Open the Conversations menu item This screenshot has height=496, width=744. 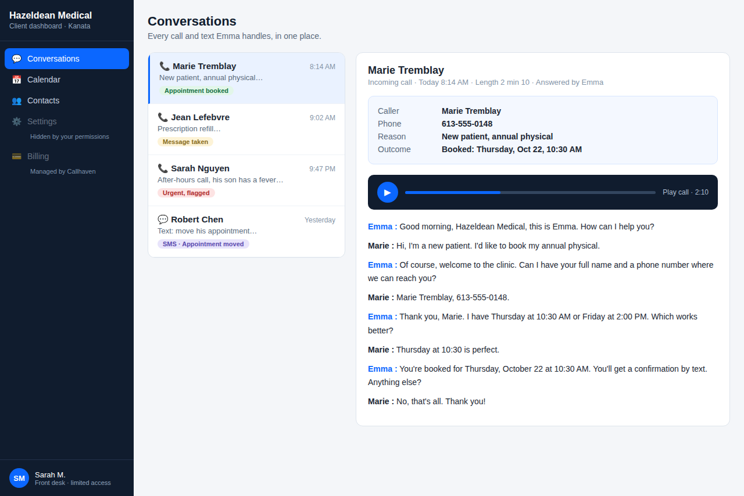[67, 59]
